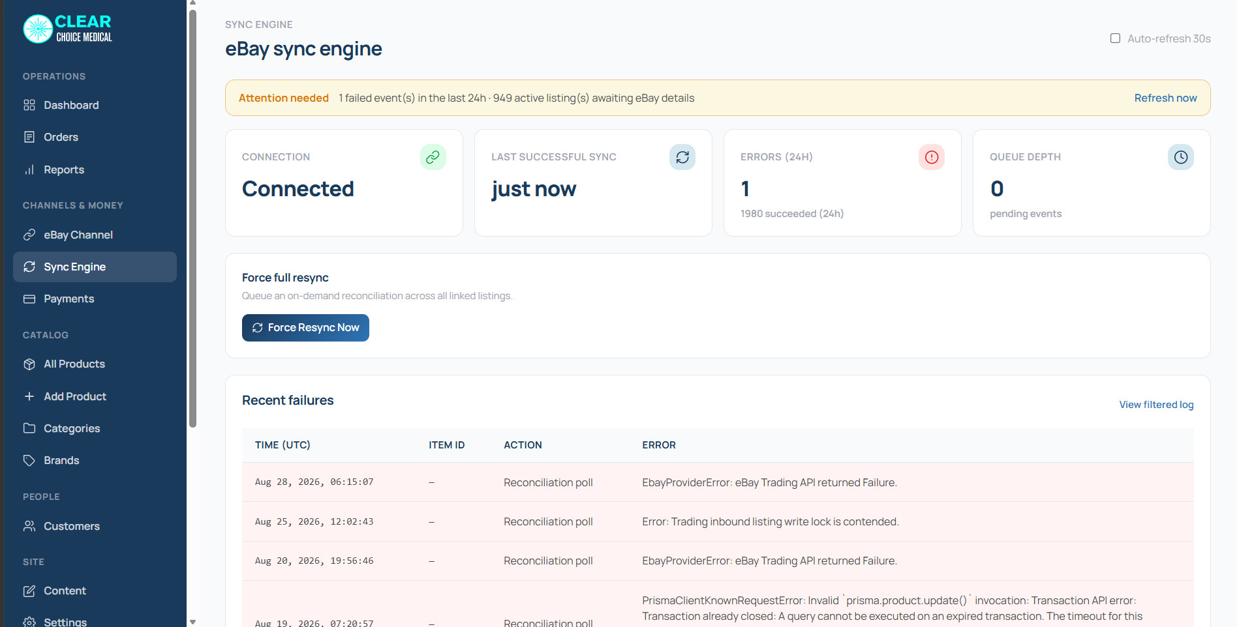Click the Payments card icon
The height and width of the screenshot is (627, 1237).
(x=29, y=299)
